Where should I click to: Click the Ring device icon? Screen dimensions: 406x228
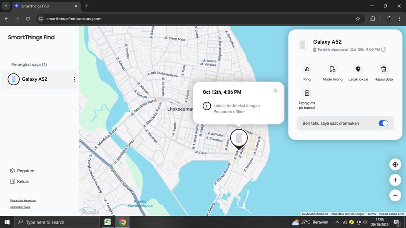(307, 69)
